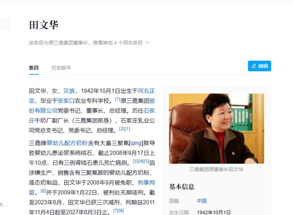Click citation [8] footnote marker
The image size is (293, 215).
(121, 210)
